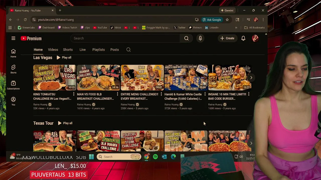Click the YouTube Premium logo
The width and height of the screenshot is (321, 180).
(31, 38)
